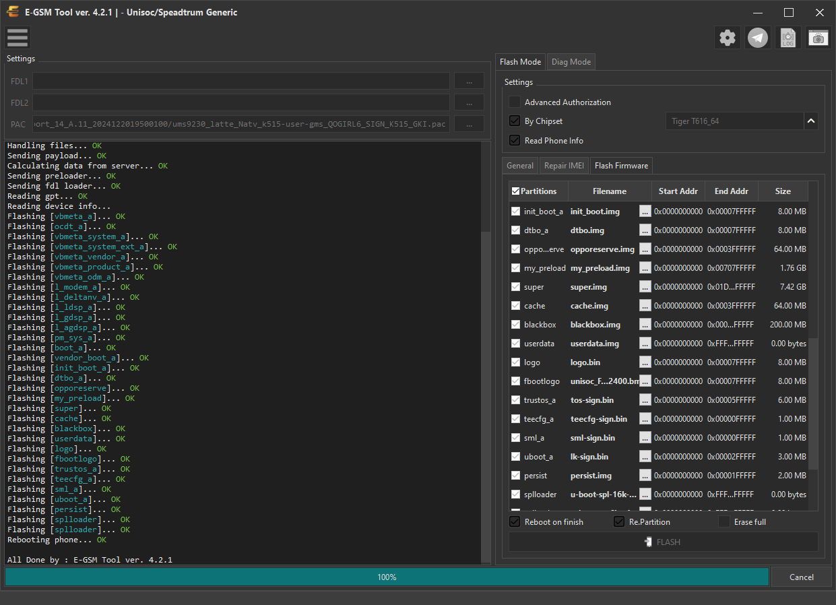The width and height of the screenshot is (836, 605).
Task: Click the partition table scrollbar
Action: click(812, 403)
